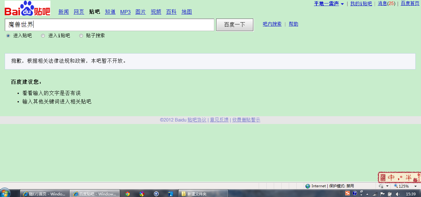Open 百度首页 link
This screenshot has width=421, height=197.
pyautogui.click(x=410, y=4)
